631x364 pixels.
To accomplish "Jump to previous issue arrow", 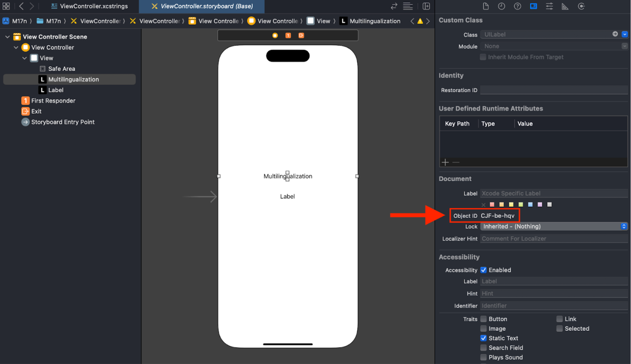I will tap(412, 21).
